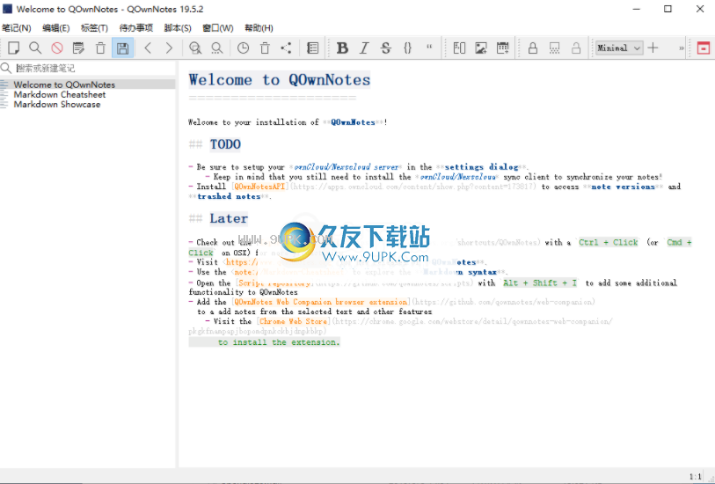Click the QOwnNotesAPI link text
The width and height of the screenshot is (715, 484).
point(259,187)
